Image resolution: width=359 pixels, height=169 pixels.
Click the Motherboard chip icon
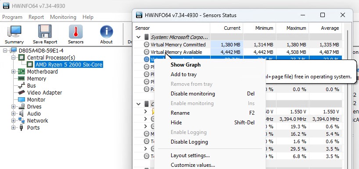22,72
